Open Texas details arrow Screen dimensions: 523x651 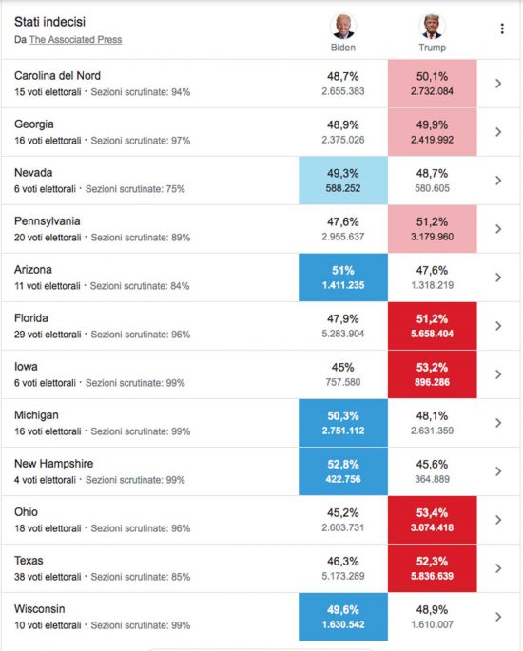(498, 568)
